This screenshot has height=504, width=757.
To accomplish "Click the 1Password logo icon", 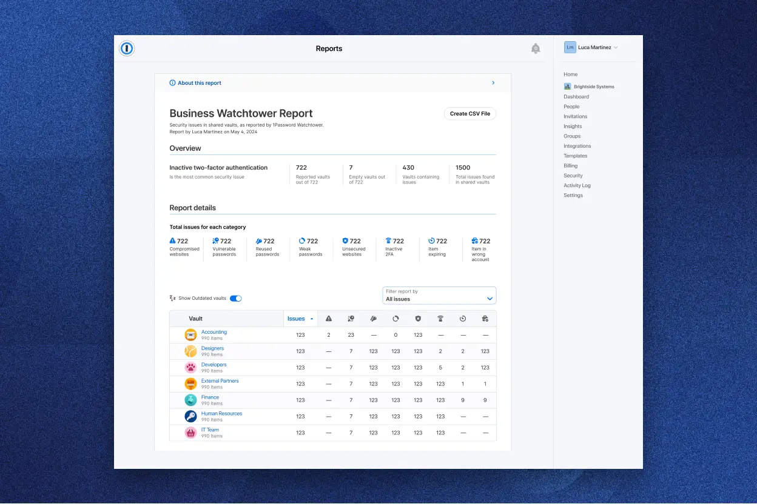I will pos(127,48).
